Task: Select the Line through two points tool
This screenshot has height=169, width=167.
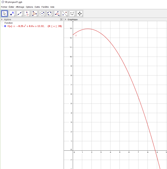Action: coord(20,14)
